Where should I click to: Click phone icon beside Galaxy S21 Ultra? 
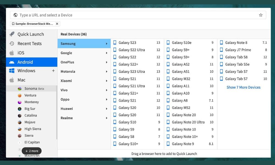115,86
